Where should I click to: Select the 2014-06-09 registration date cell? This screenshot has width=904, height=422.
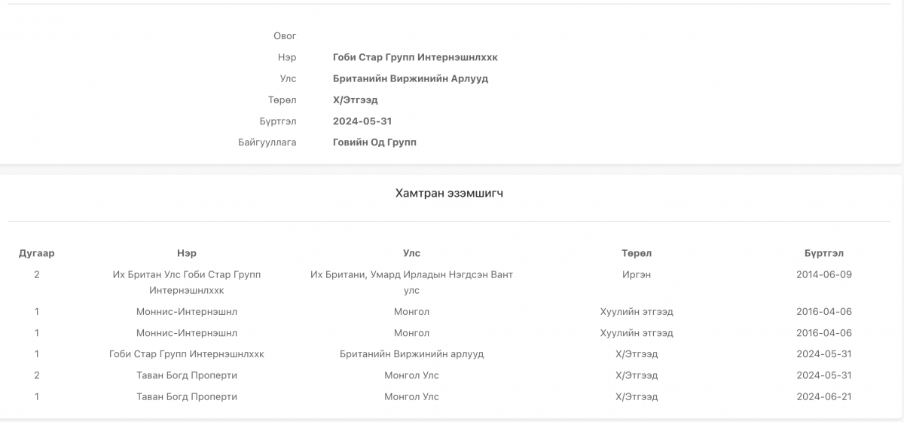(x=823, y=275)
